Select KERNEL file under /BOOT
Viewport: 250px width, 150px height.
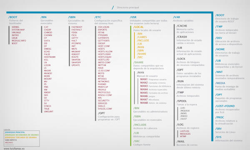[15, 27]
